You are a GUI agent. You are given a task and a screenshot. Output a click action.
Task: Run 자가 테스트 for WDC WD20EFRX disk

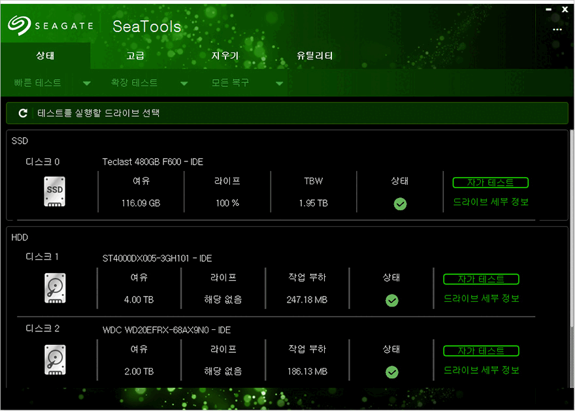pyautogui.click(x=481, y=351)
